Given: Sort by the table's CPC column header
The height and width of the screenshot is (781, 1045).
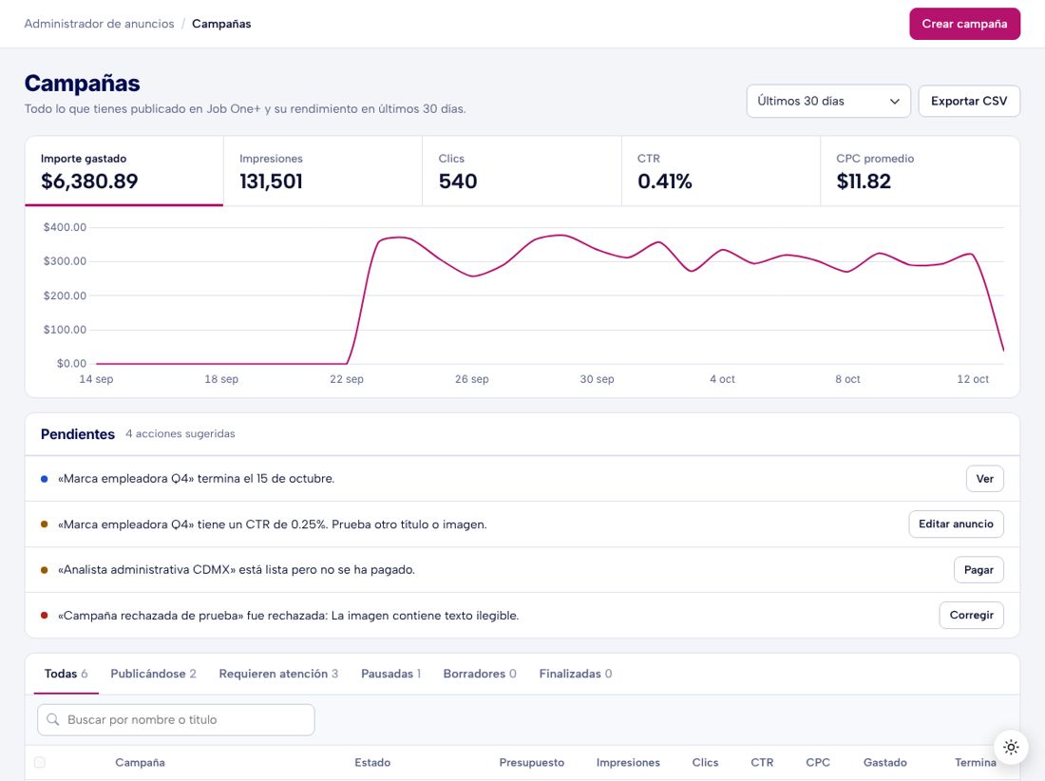Looking at the screenshot, I should point(818,762).
